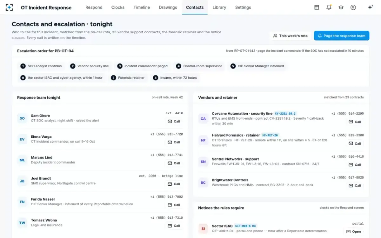Open the HF-RET-26 retainer tag
Image resolution: width=381 pixels, height=238 pixels.
[270, 135]
